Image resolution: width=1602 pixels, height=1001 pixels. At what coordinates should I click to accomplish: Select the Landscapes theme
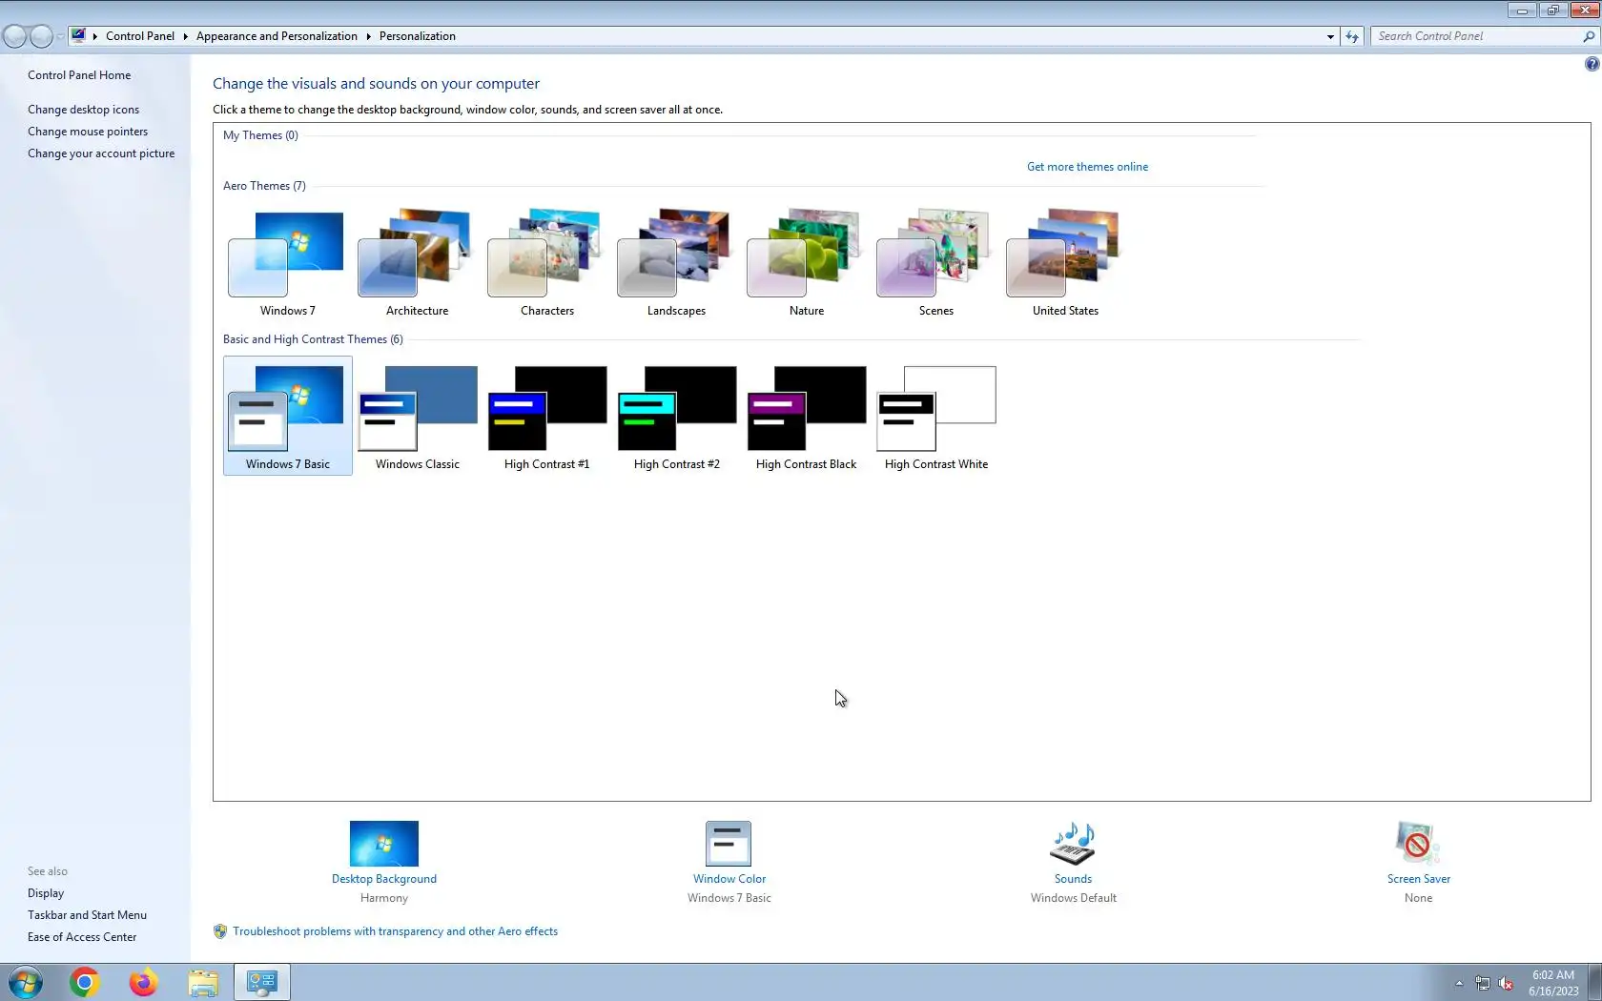tap(676, 263)
